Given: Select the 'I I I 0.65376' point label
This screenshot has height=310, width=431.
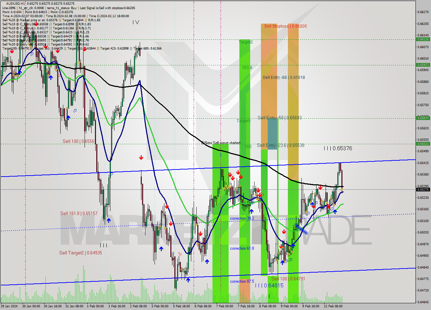Looking at the screenshot, I should [338, 148].
